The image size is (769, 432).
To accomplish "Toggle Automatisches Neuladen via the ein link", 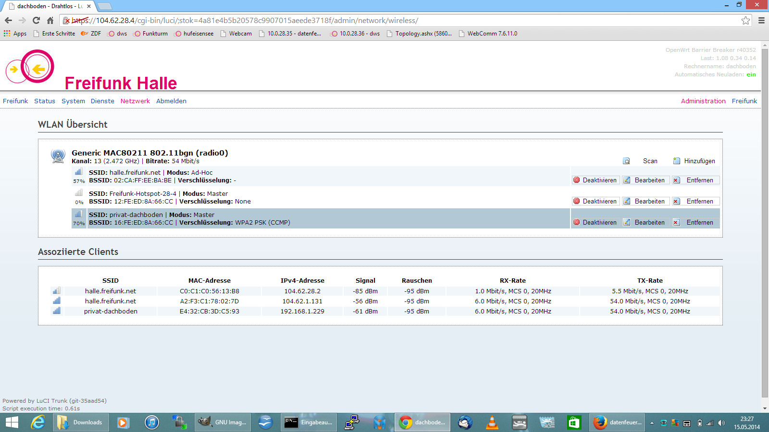I will pos(751,74).
